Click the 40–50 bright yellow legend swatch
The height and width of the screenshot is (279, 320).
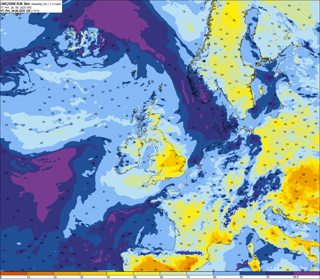(120, 273)
